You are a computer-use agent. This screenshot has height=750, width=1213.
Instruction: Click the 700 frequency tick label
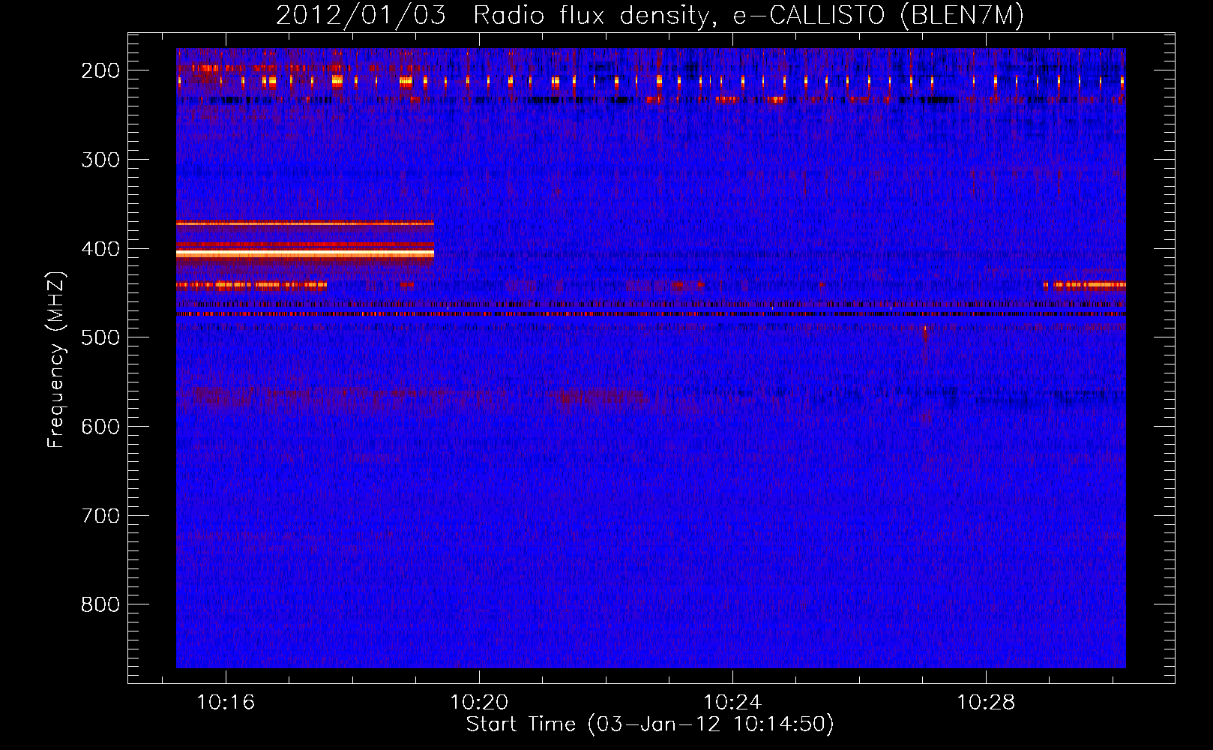pyautogui.click(x=100, y=516)
